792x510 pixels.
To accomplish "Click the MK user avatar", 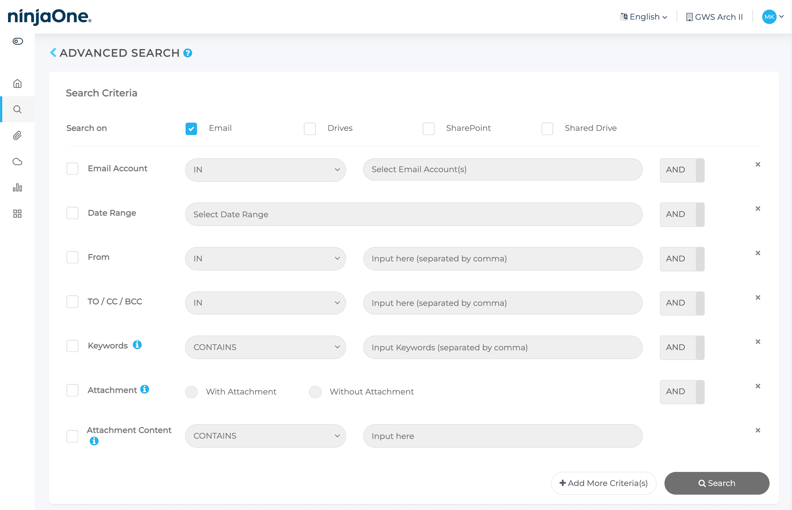I will pos(769,17).
